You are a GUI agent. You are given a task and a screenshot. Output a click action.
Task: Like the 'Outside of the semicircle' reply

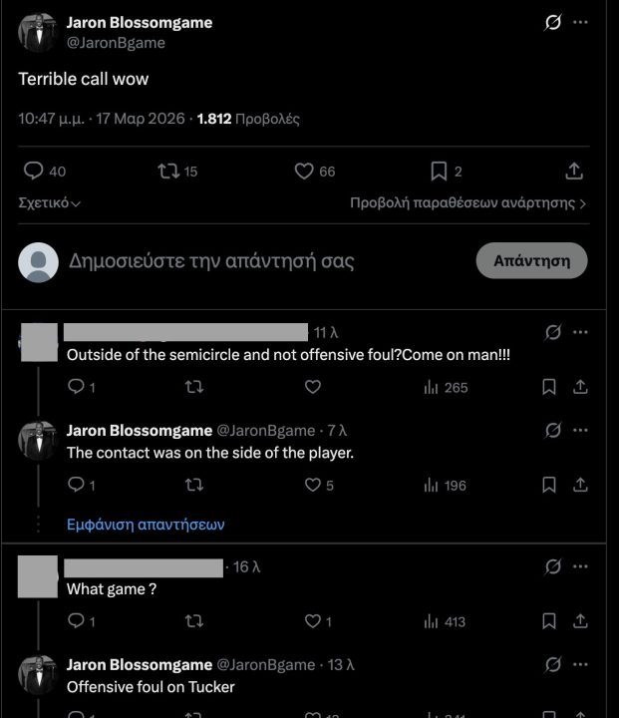point(312,387)
